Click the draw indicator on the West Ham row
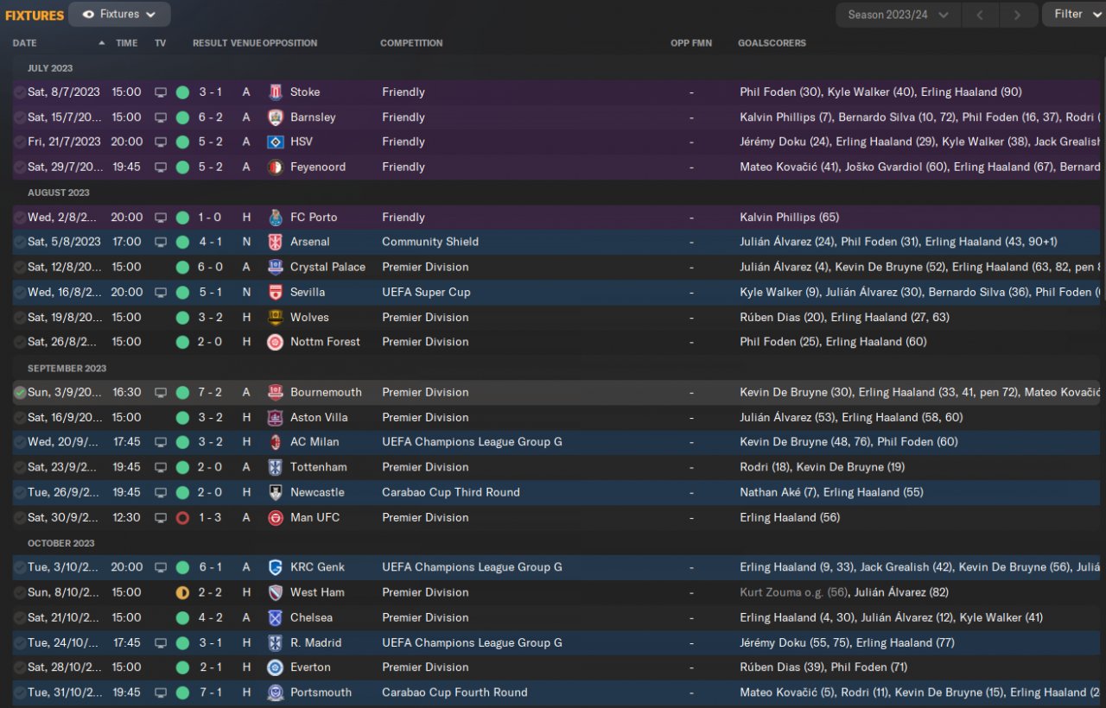 click(182, 593)
